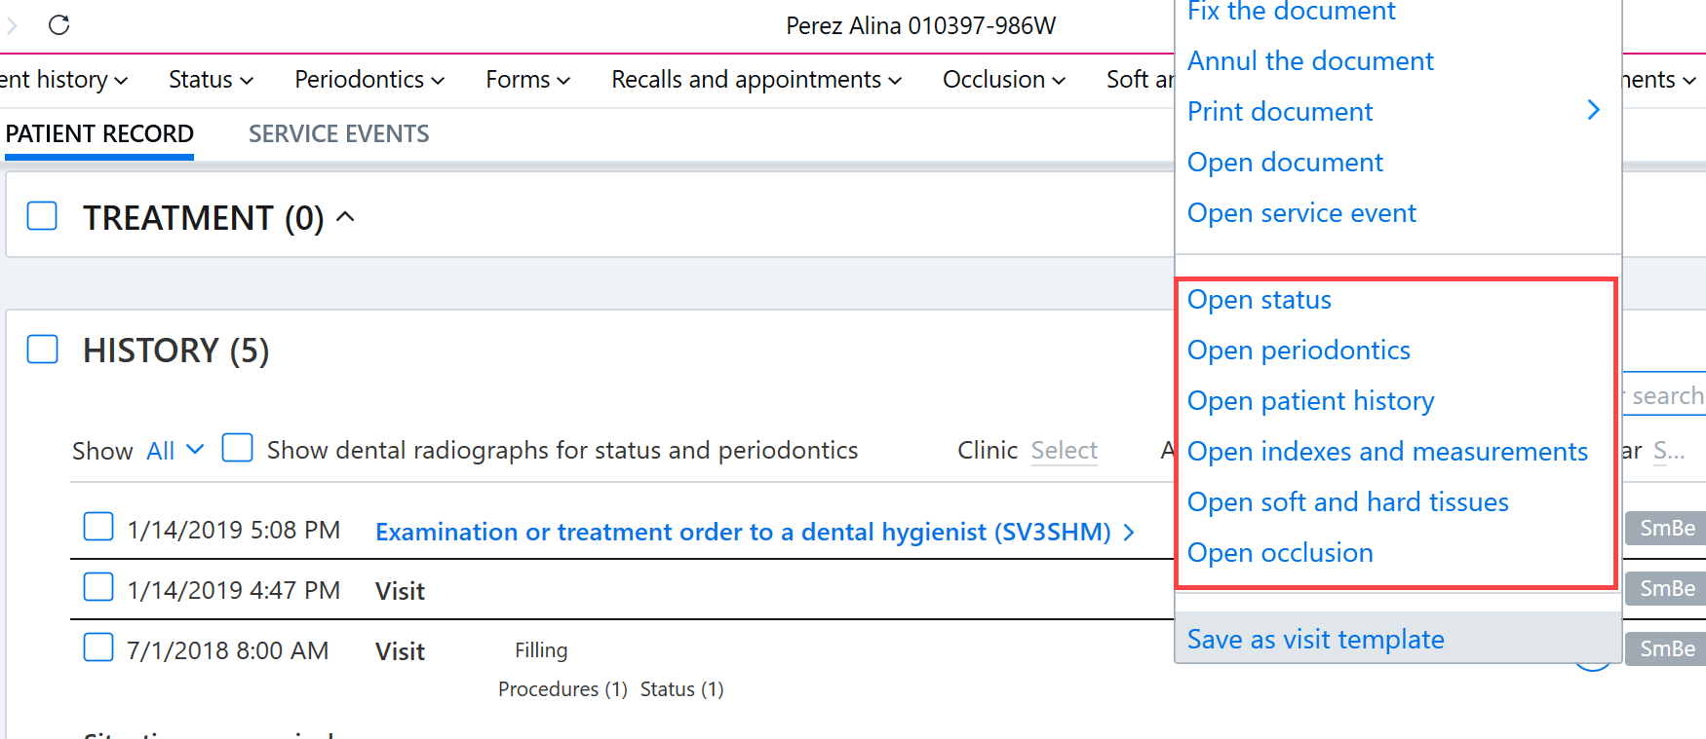Collapse the TREATMENT (0) section
The image size is (1706, 739).
[345, 216]
